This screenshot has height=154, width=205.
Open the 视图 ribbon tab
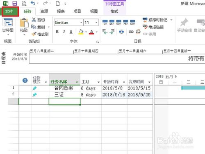tap(94, 11)
